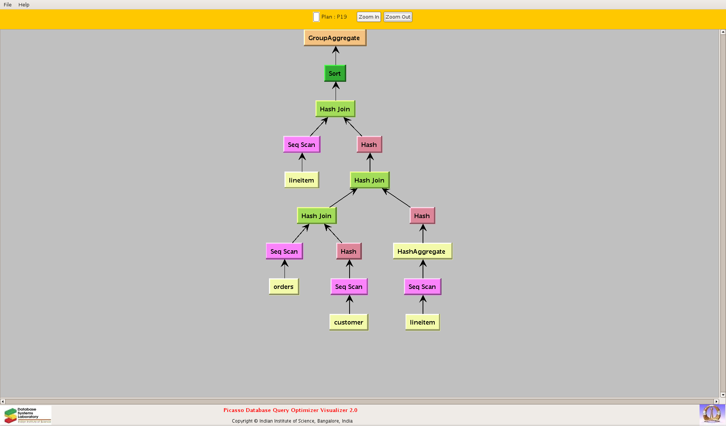726x426 pixels.
Task: Click the topmost Hash Join node
Action: [x=335, y=109]
